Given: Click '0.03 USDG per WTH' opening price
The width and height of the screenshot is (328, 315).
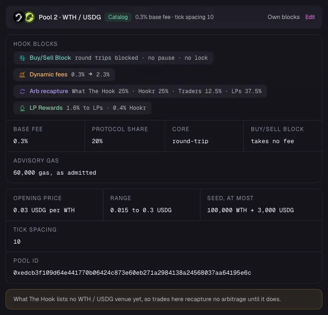Looking at the screenshot, I should click(44, 210).
